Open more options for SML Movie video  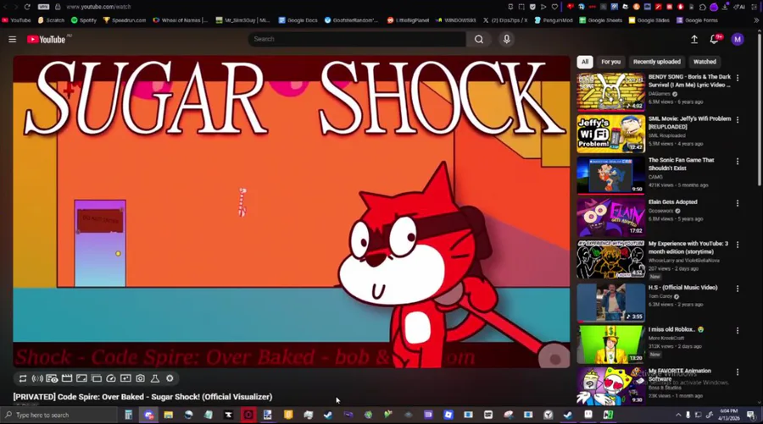pyautogui.click(x=738, y=119)
